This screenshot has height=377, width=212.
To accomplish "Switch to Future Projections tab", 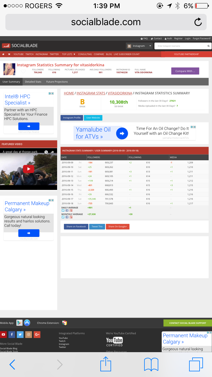I will 57,82.
